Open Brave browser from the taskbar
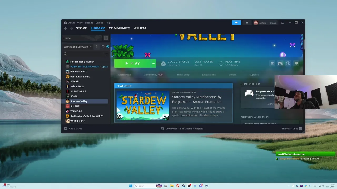337x189 pixels. click(x=177, y=186)
